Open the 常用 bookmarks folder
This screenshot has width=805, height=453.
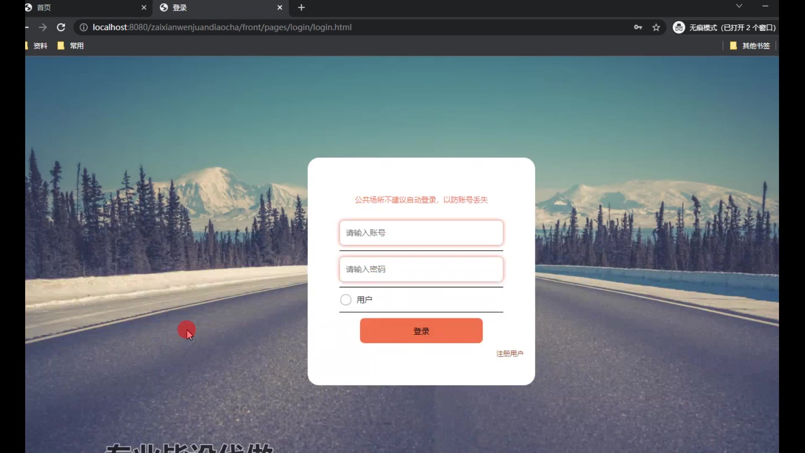71,46
